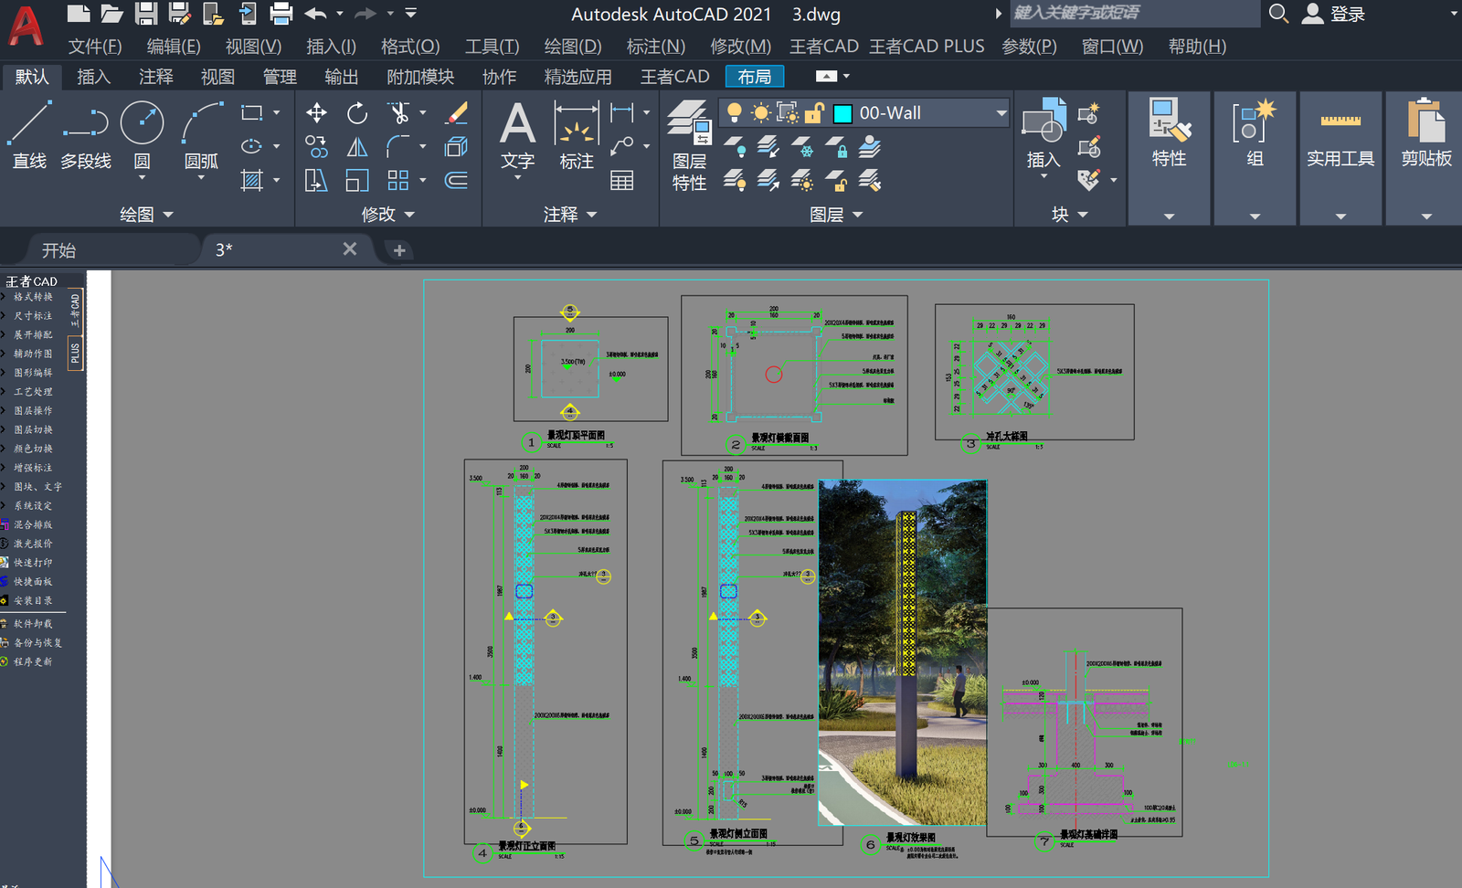Open the 特性 panel button
This screenshot has width=1462, height=888.
[x=1169, y=157]
